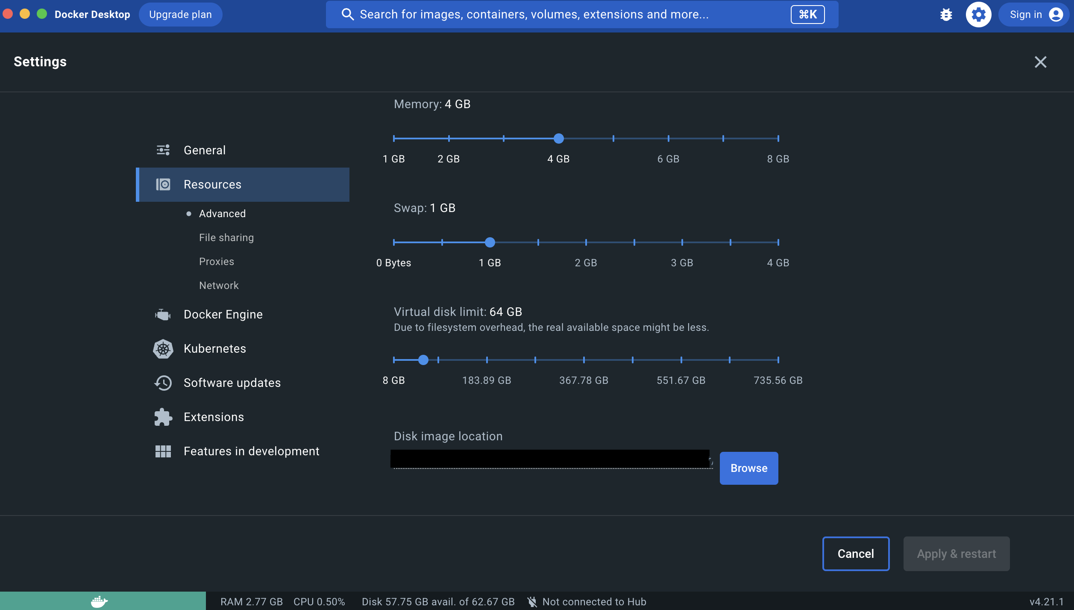The image size is (1074, 610).
Task: Click the Sign in button
Action: pos(1034,15)
